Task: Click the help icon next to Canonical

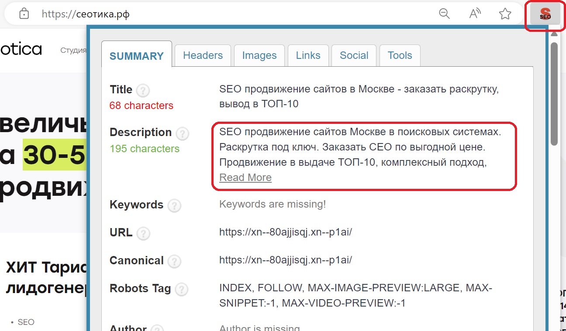Action: coord(174,261)
